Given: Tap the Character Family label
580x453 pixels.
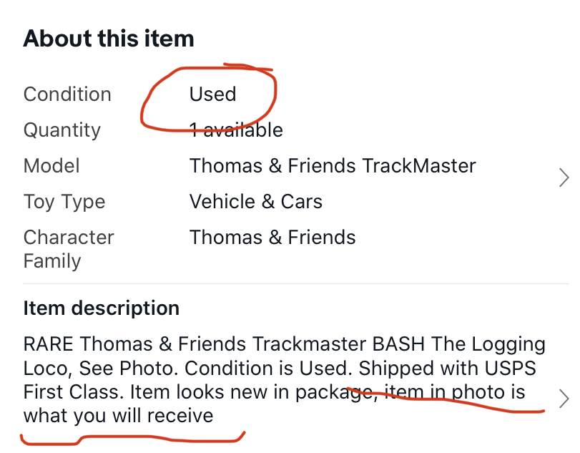Looking at the screenshot, I should [x=69, y=248].
